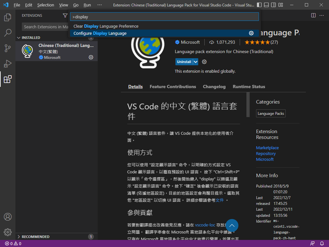Click gear icon on Chinese language pack list item
This screenshot has width=329, height=247.
(x=91, y=57)
